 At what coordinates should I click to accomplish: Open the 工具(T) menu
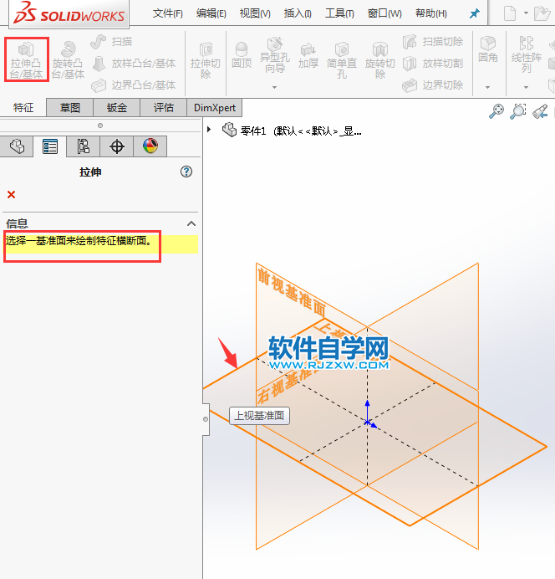339,13
